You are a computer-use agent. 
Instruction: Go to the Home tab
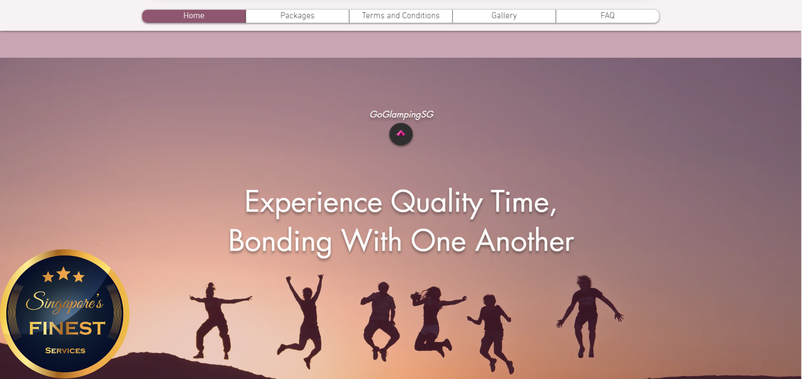tap(194, 16)
